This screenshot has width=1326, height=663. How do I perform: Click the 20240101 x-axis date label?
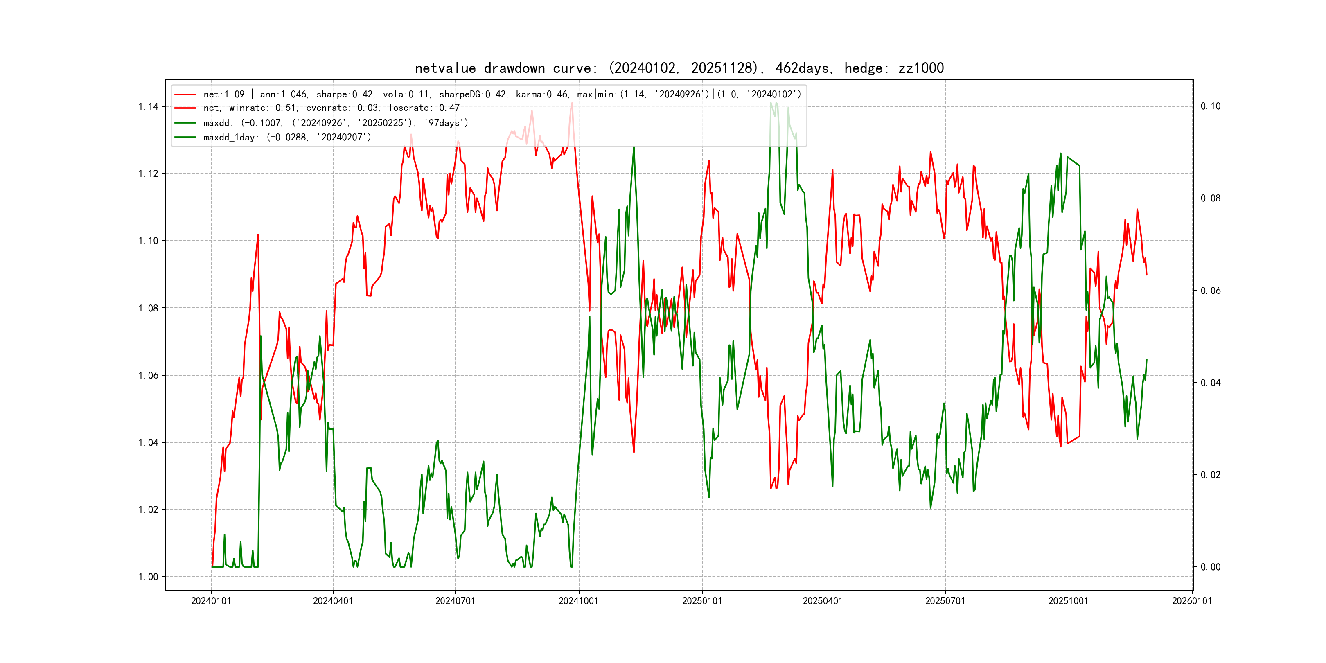click(210, 601)
